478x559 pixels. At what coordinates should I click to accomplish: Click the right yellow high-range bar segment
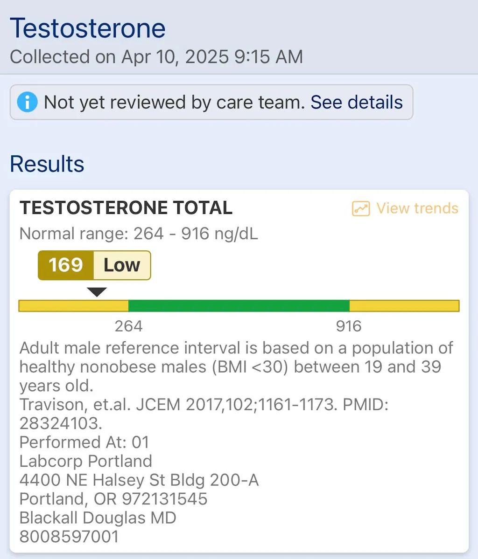point(404,306)
